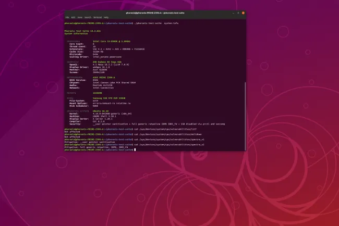
Task: Click the 'Intel Core i9-9900K @ 5.00GHz' value
Action: pos(112,41)
